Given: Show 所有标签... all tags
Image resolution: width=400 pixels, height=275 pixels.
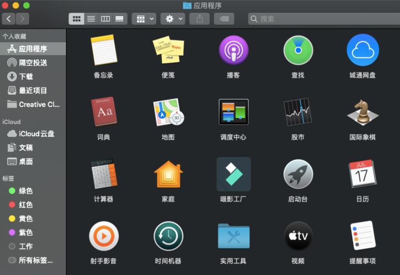Looking at the screenshot, I should click(33, 260).
